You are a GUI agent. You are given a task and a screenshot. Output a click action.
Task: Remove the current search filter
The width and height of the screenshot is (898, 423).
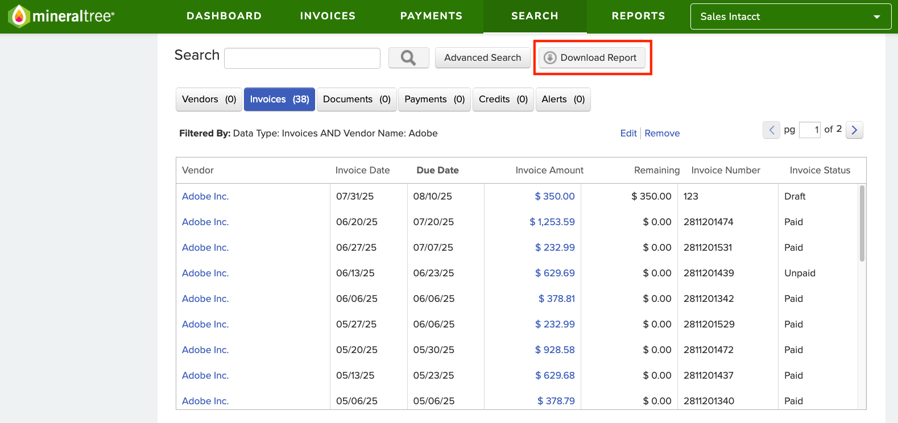coord(662,133)
